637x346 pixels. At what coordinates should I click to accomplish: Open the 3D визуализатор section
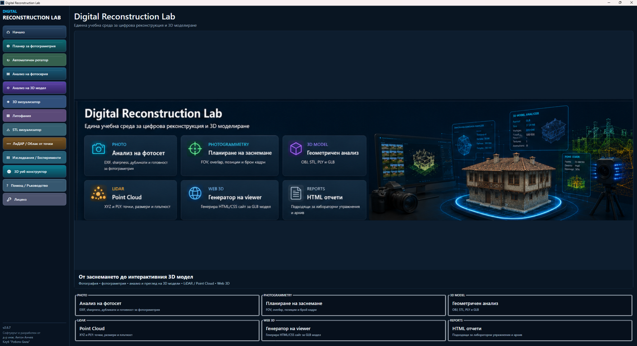coord(35,102)
